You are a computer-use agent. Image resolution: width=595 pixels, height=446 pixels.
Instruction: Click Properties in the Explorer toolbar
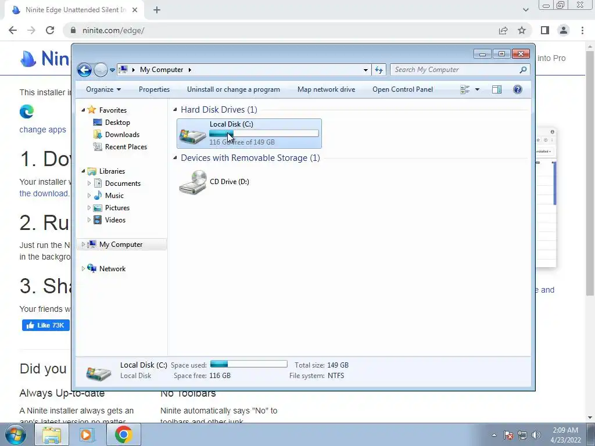click(x=154, y=89)
